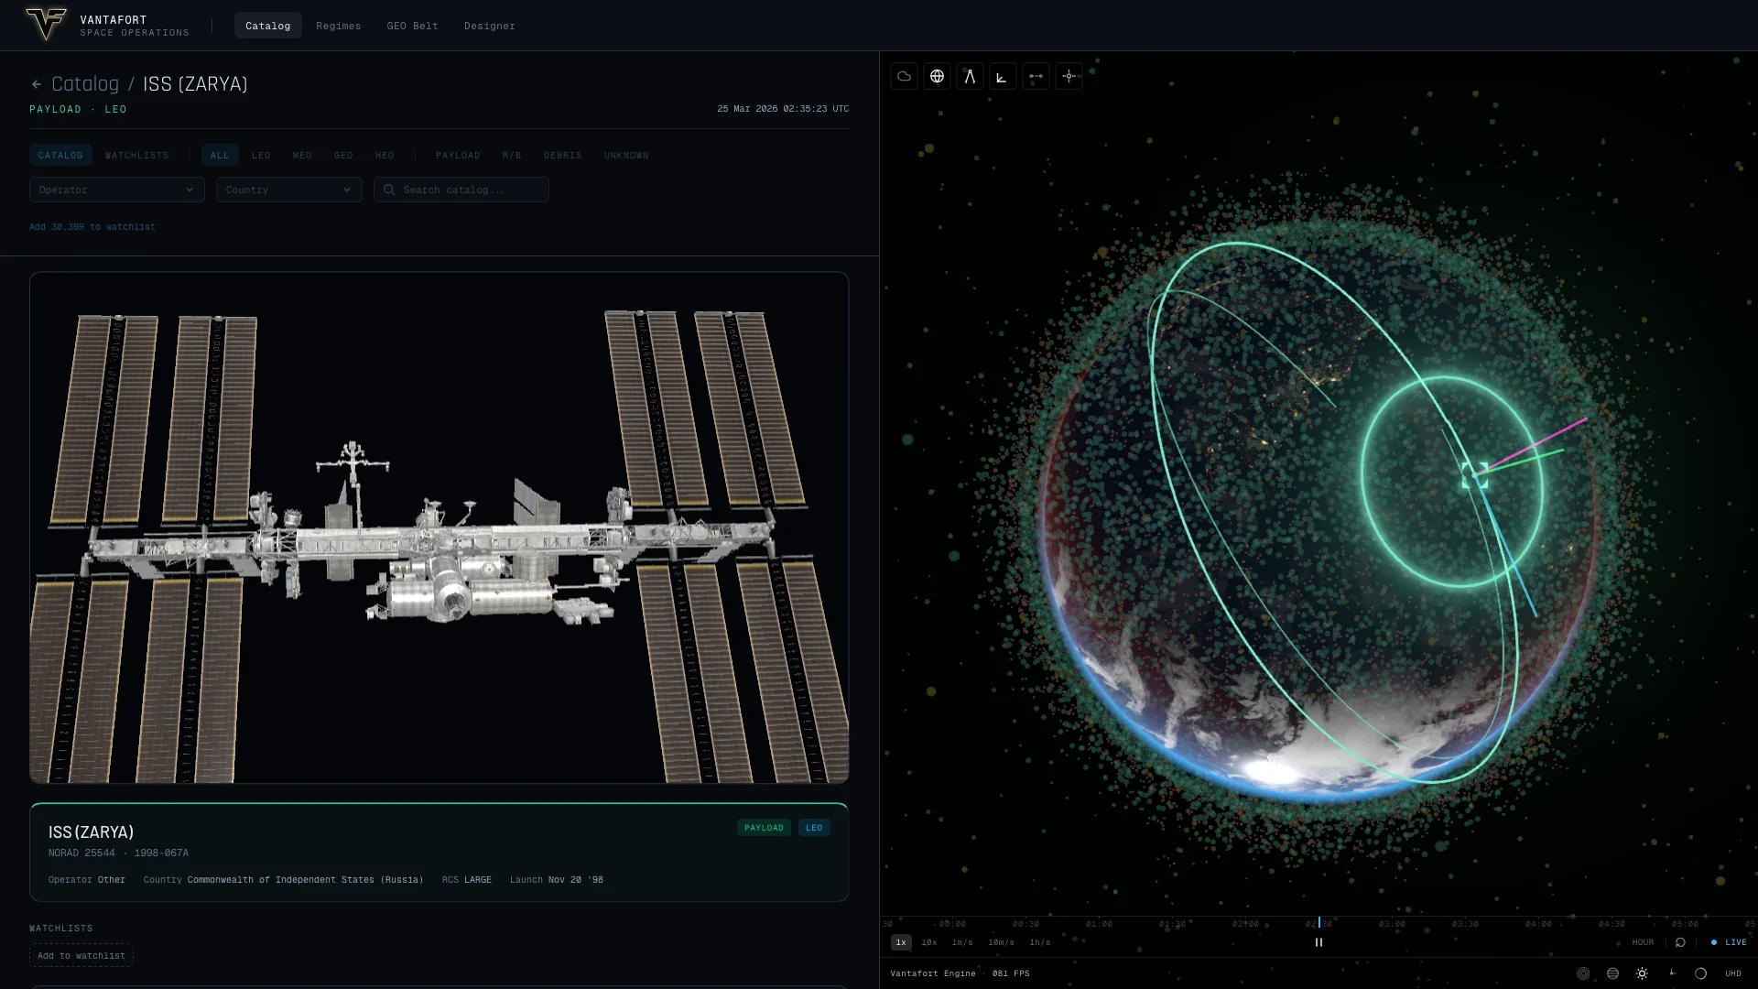Select the WATCHLISTS sub-tab
The height and width of the screenshot is (989, 1758).
point(137,155)
